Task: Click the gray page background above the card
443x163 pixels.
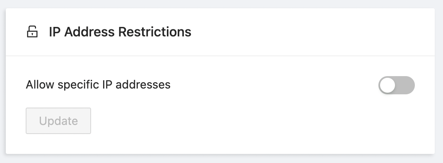Action: click(x=221, y=4)
